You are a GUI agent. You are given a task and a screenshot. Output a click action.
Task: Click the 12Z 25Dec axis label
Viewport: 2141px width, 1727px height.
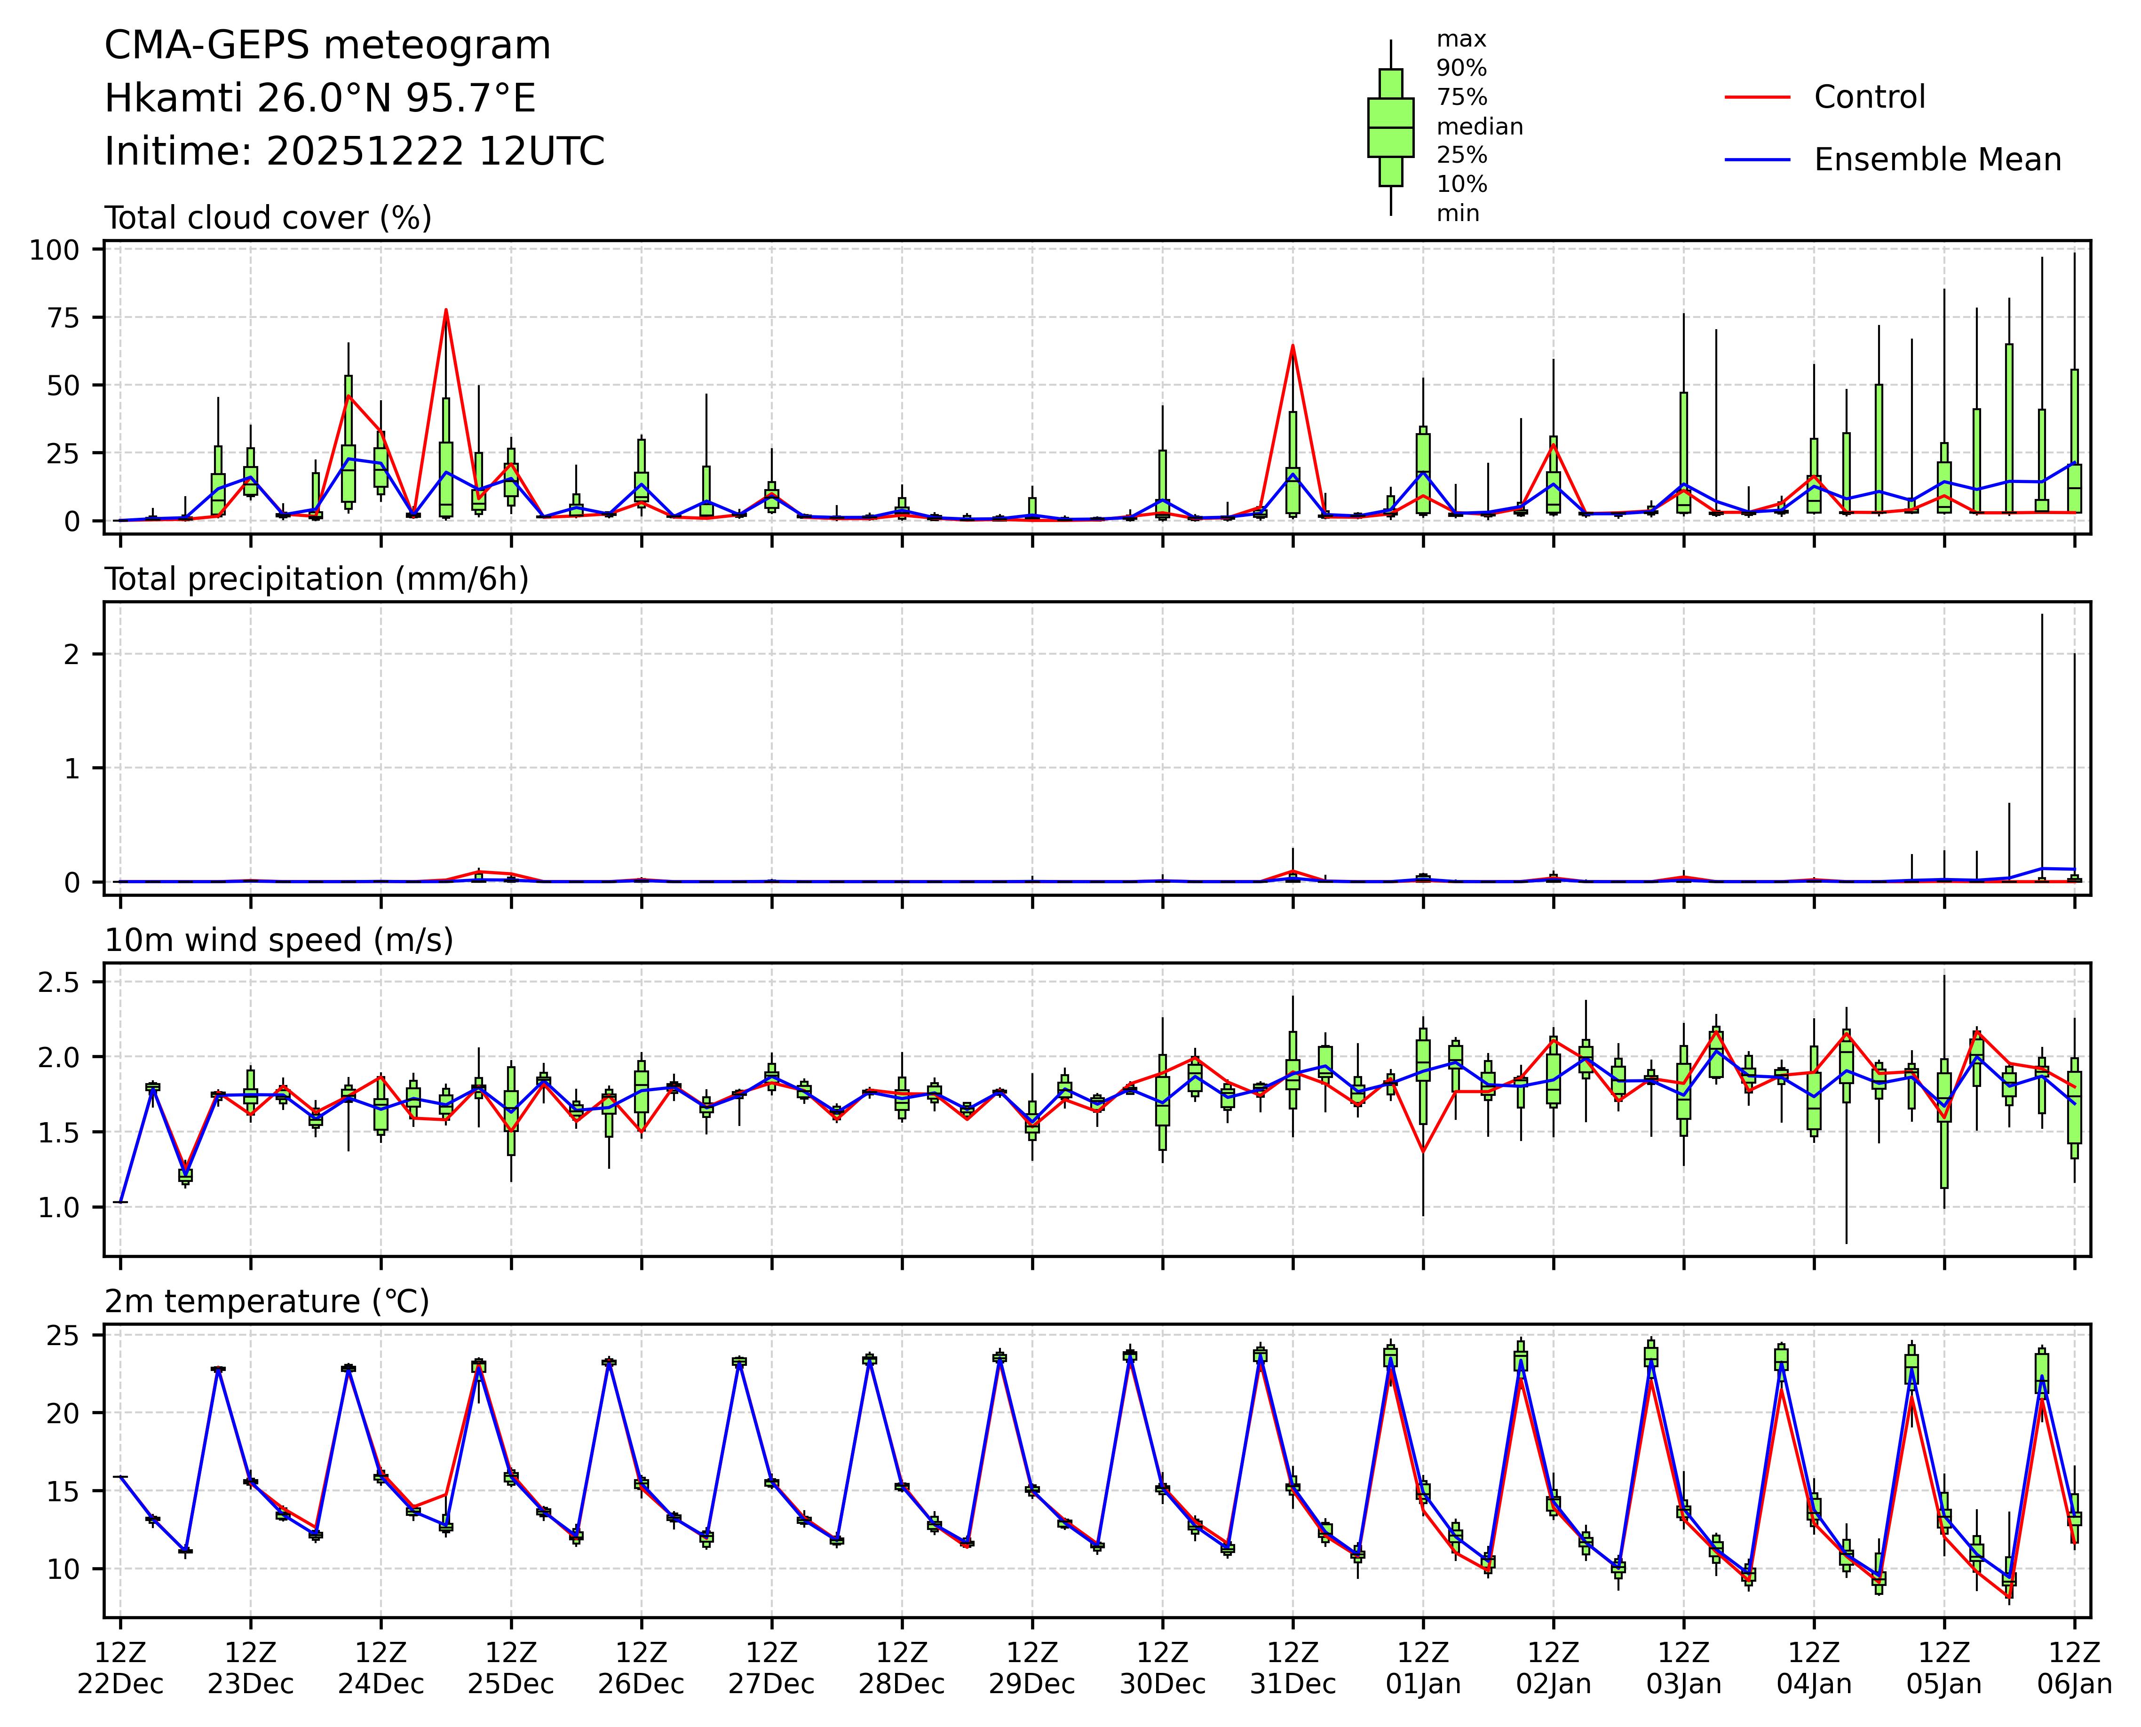tap(510, 1668)
